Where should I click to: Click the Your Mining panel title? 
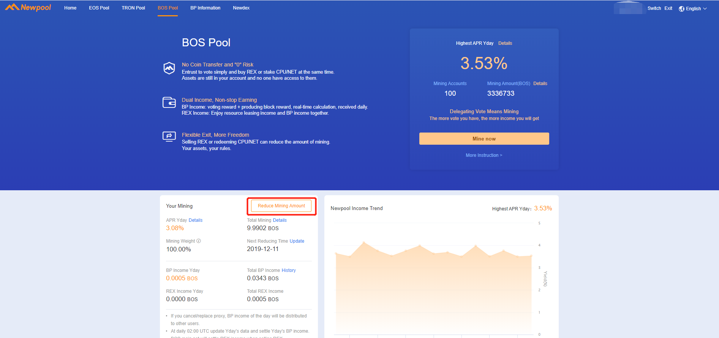point(179,206)
